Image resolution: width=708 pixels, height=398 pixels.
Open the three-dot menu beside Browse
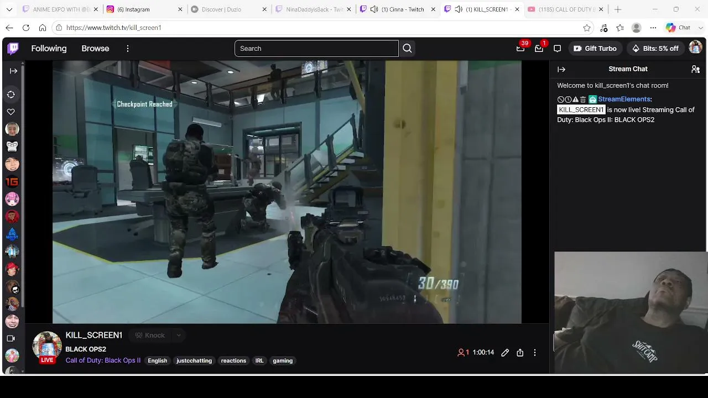pyautogui.click(x=128, y=49)
